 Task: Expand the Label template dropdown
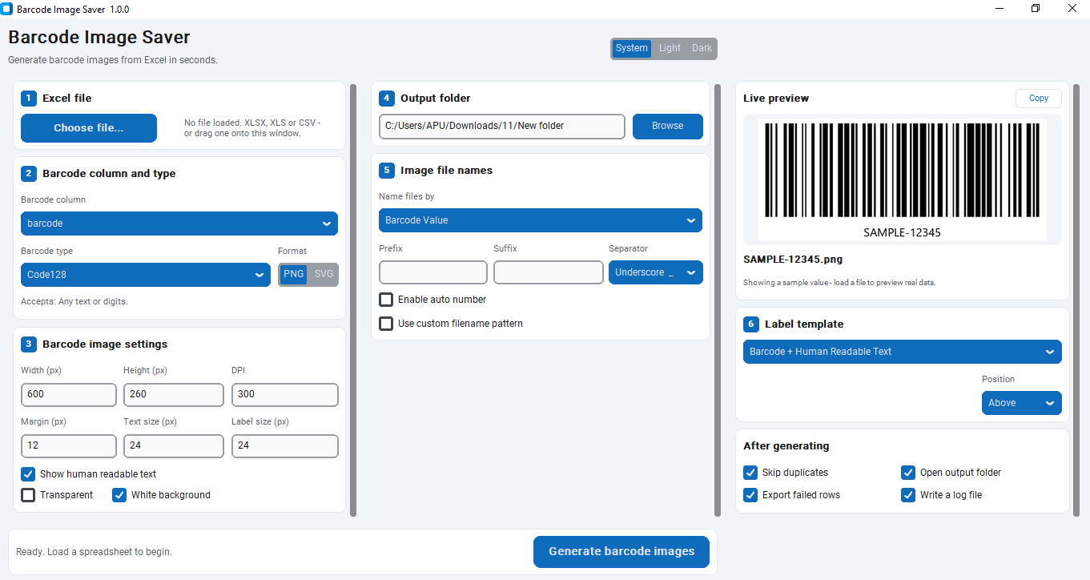pyautogui.click(x=903, y=352)
